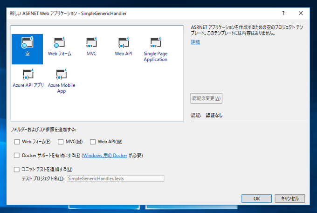Close the ASP.NET dialog window
Viewport: 317px width, 213px height.
point(301,14)
